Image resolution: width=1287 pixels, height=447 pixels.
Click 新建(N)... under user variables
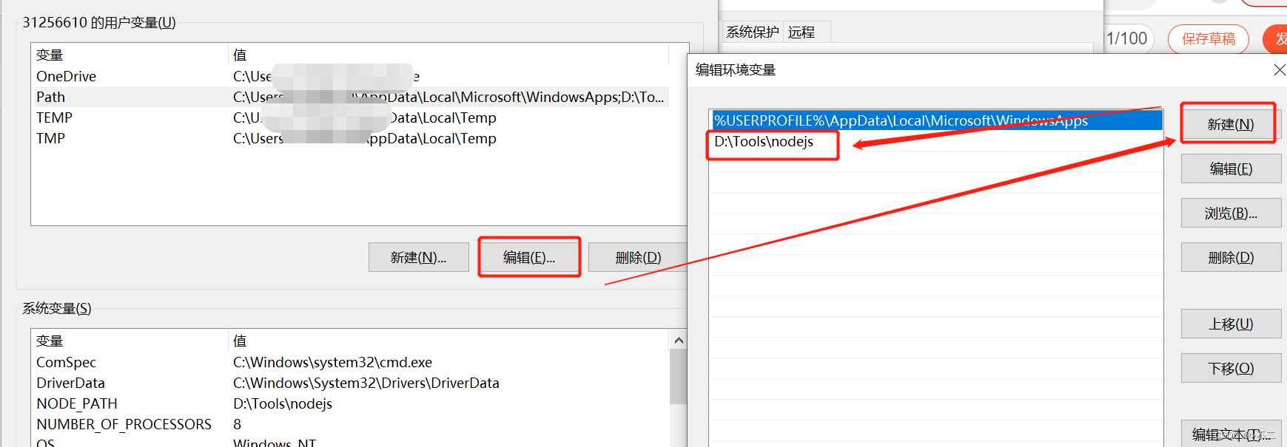418,257
